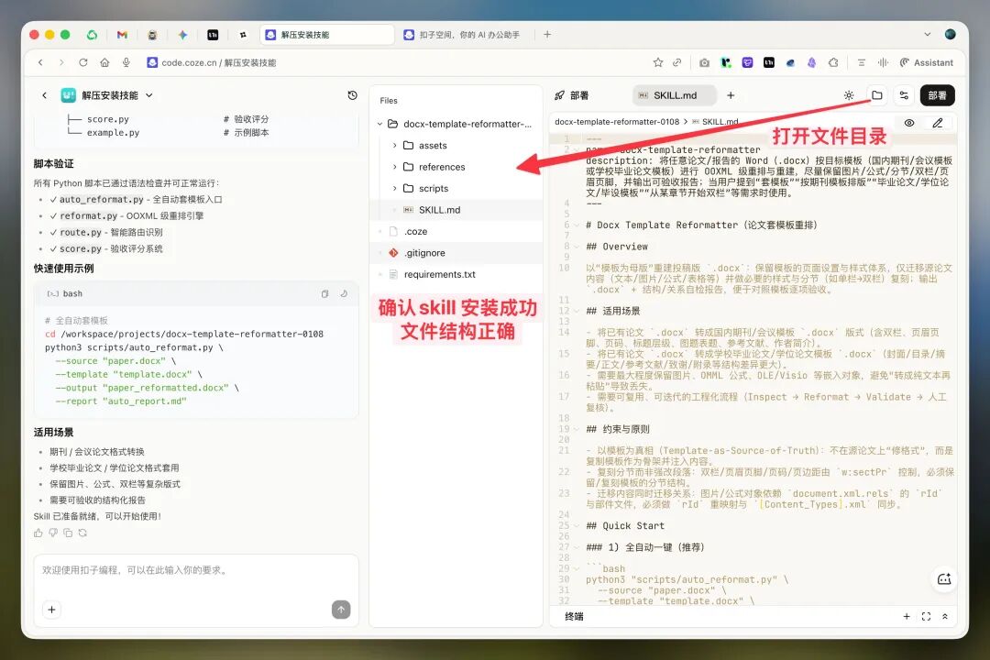Open the reading list icon in toolbar
This screenshot has width=990, height=660.
(x=861, y=62)
